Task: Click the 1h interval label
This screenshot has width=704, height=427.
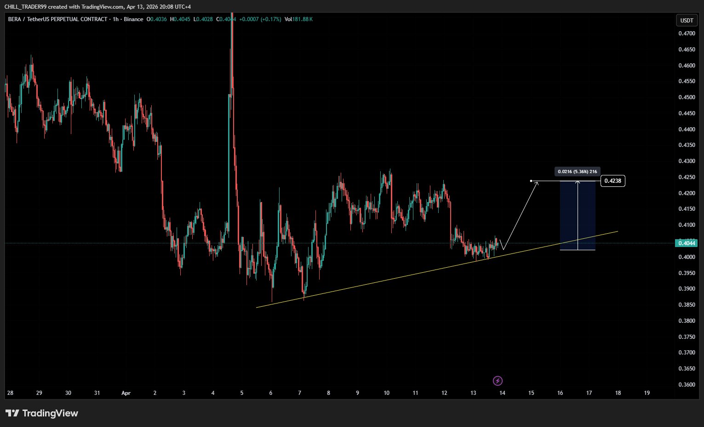Action: [115, 19]
